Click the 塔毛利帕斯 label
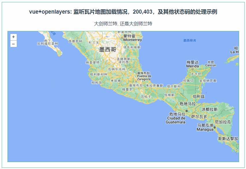246x169 pixels. (132, 47)
